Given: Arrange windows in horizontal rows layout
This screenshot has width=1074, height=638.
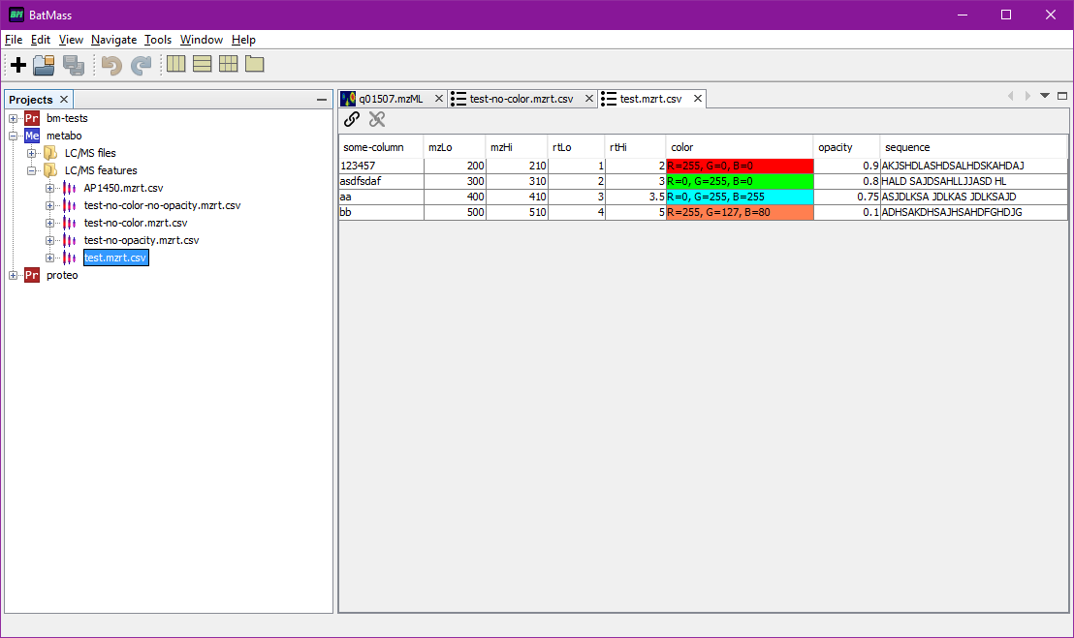Looking at the screenshot, I should pos(202,64).
